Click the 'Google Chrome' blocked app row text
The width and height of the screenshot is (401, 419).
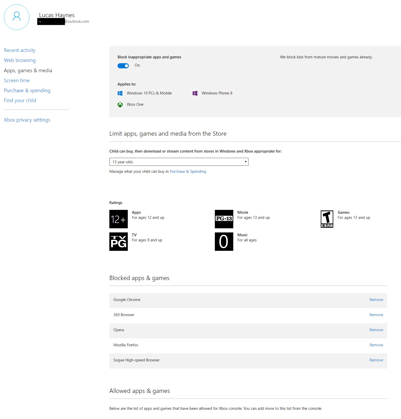[127, 300]
